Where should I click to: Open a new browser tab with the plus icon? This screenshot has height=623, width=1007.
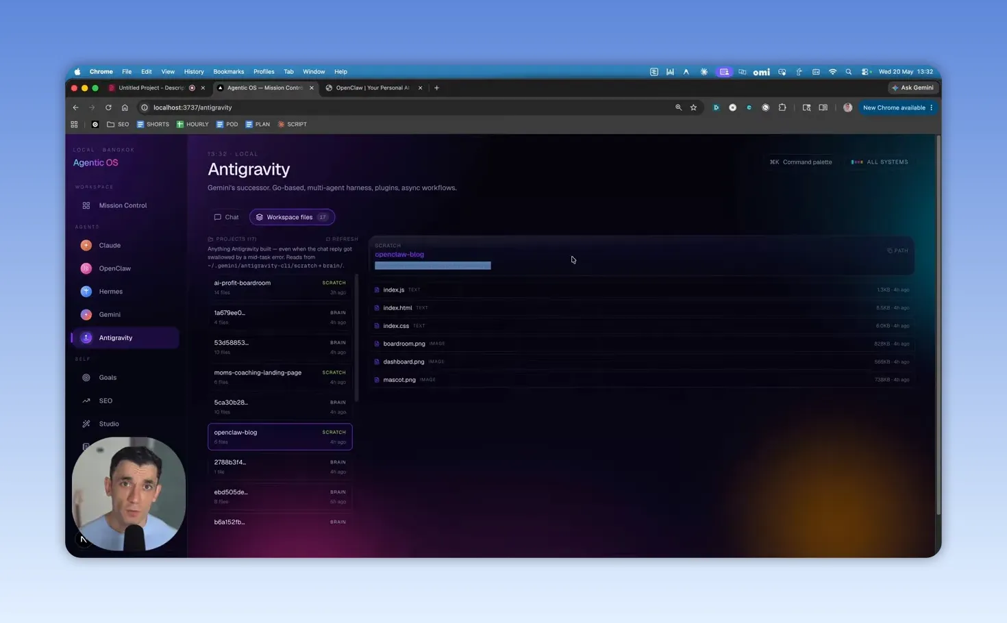pos(436,88)
